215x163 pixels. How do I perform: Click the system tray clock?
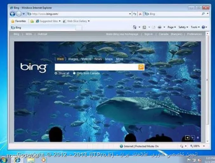tap(210, 160)
